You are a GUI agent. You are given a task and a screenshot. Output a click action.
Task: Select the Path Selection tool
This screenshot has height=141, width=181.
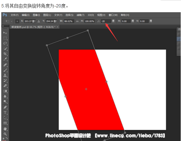coord(5,118)
